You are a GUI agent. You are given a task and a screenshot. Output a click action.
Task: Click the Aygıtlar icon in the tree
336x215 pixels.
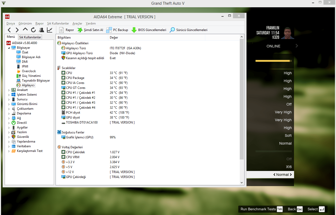tap(14, 127)
